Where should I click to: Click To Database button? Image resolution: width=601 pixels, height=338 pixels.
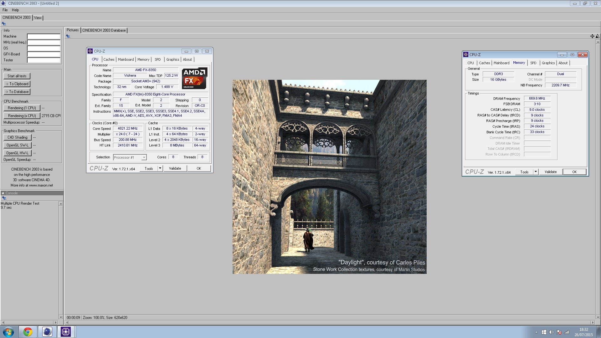coord(17,92)
